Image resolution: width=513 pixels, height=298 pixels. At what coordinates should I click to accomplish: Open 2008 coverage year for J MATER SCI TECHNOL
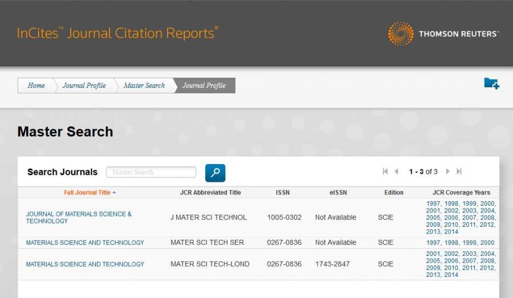pyautogui.click(x=487, y=218)
